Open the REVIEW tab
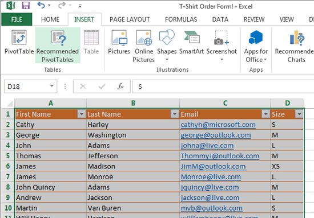Viewport: 314px width, 218px height. pyautogui.click(x=254, y=19)
